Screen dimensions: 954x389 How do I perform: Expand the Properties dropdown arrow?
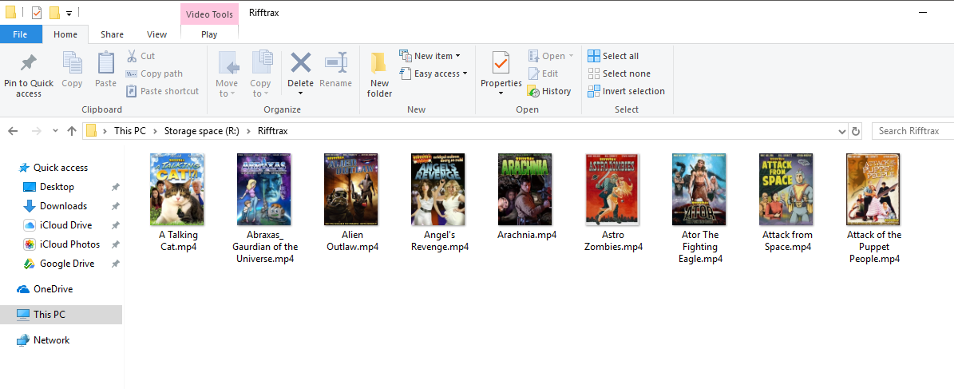pos(501,93)
